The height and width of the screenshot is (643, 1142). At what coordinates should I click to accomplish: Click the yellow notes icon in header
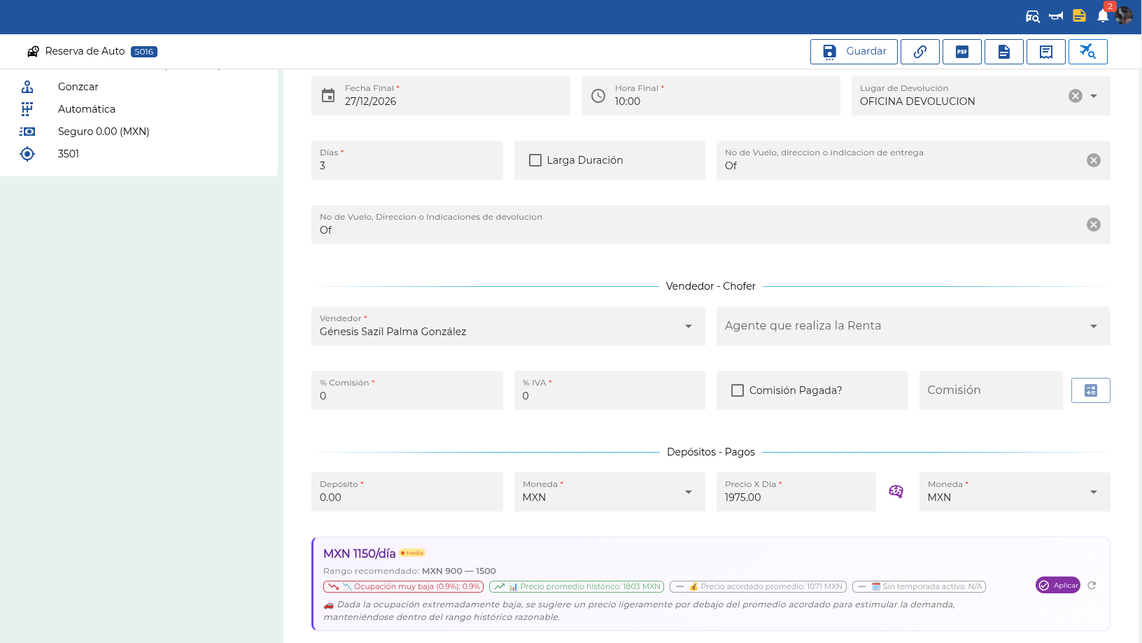pyautogui.click(x=1079, y=16)
